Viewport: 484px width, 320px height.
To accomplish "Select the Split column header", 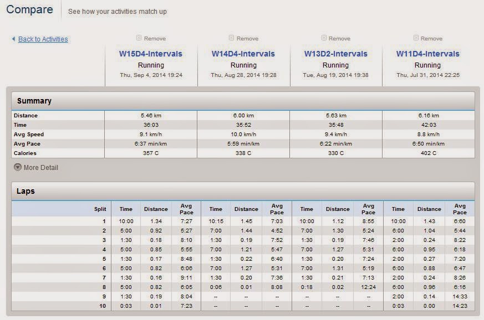I will (x=100, y=209).
